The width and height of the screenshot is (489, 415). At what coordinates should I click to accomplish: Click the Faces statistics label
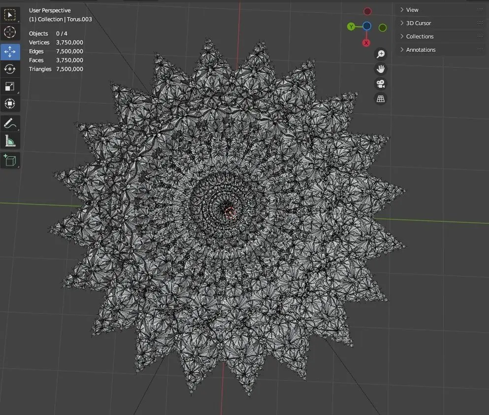pyautogui.click(x=36, y=60)
